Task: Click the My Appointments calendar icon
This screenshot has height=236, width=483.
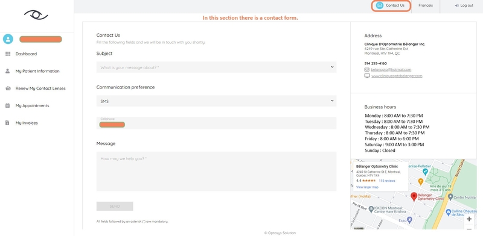Action: point(8,106)
